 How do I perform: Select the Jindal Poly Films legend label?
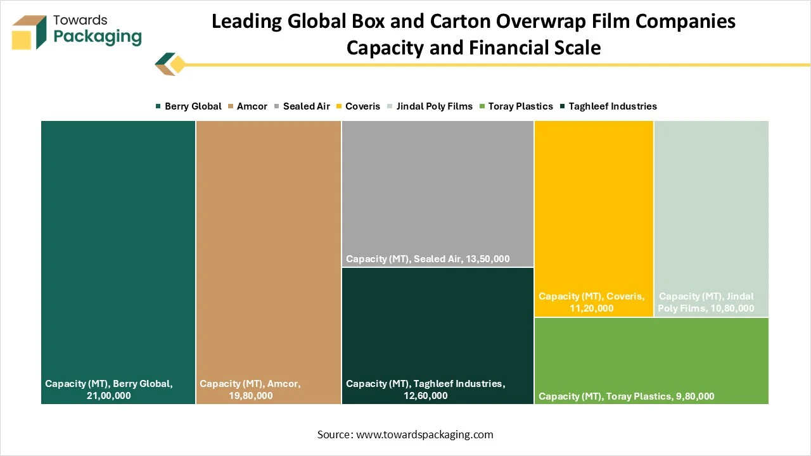click(434, 106)
